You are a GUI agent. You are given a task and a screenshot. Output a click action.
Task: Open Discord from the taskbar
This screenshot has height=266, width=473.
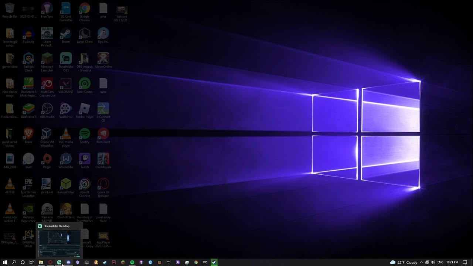[68, 262]
